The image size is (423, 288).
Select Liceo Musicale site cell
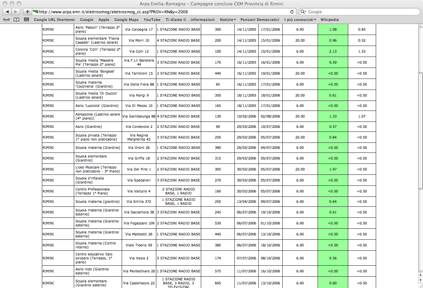click(x=98, y=169)
